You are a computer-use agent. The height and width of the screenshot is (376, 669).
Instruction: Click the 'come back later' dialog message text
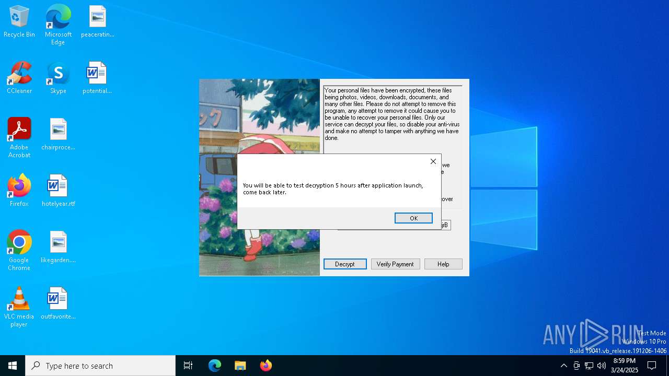(x=333, y=189)
